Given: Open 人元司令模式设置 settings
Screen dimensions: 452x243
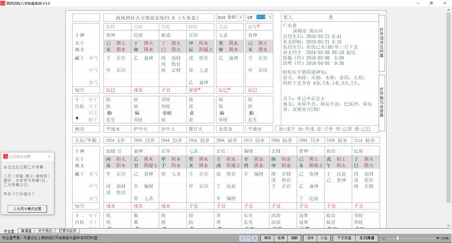Looking at the screenshot, I should coord(28,209).
